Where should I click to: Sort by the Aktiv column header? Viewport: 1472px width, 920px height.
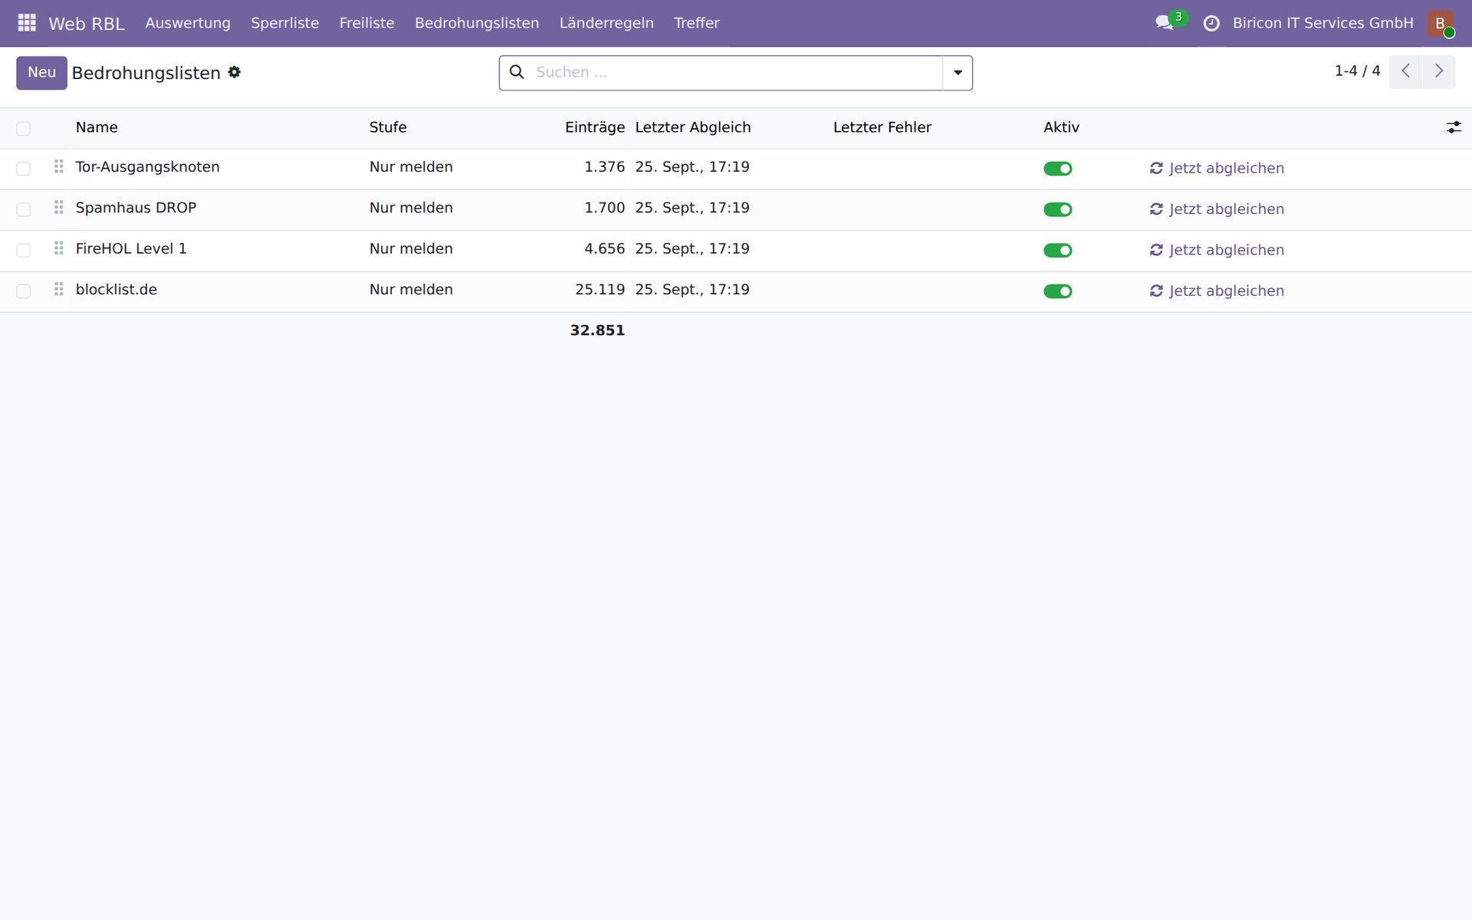(x=1061, y=127)
